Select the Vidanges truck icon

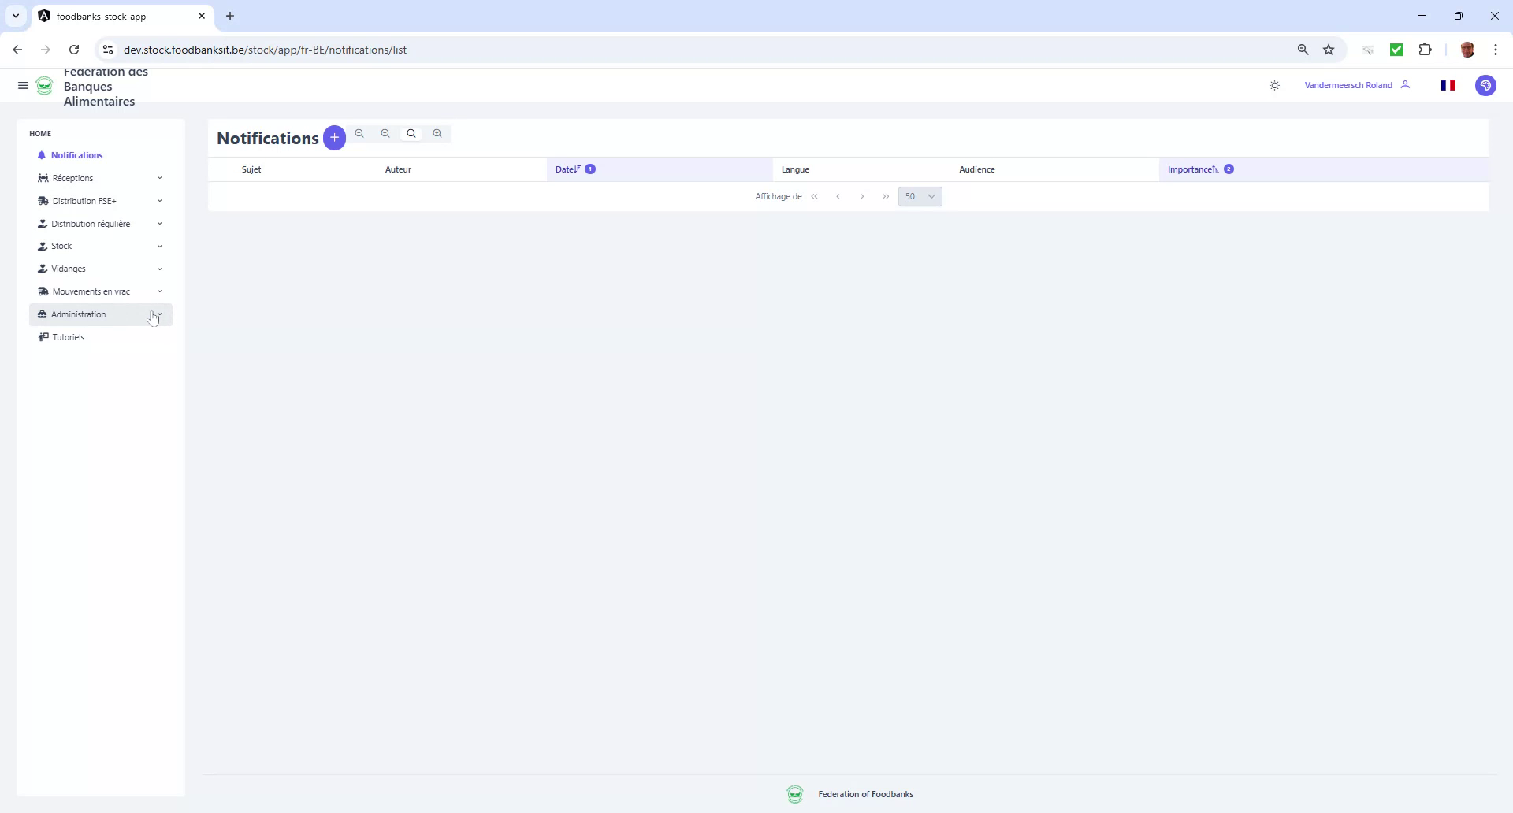pos(44,269)
